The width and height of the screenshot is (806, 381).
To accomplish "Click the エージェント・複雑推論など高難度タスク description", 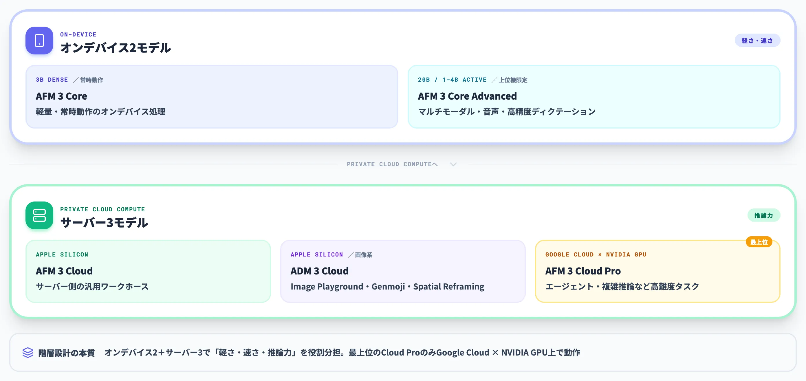I will point(622,287).
